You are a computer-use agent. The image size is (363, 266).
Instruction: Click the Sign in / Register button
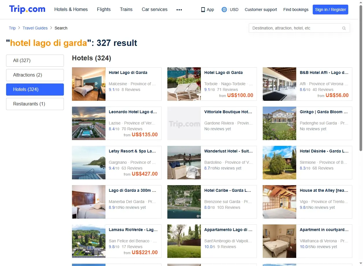(x=330, y=10)
